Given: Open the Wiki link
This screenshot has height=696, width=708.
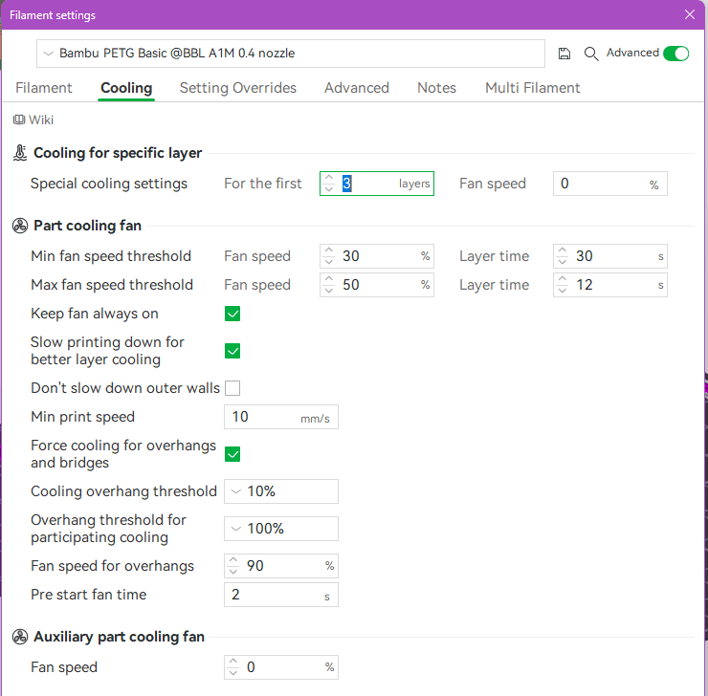Looking at the screenshot, I should [41, 120].
